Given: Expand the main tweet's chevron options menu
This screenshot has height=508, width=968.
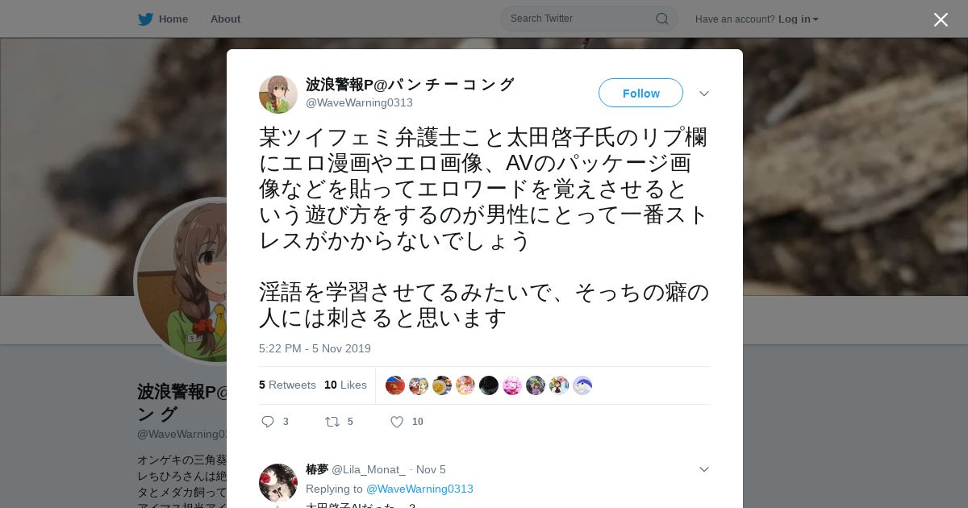Looking at the screenshot, I should tap(704, 94).
